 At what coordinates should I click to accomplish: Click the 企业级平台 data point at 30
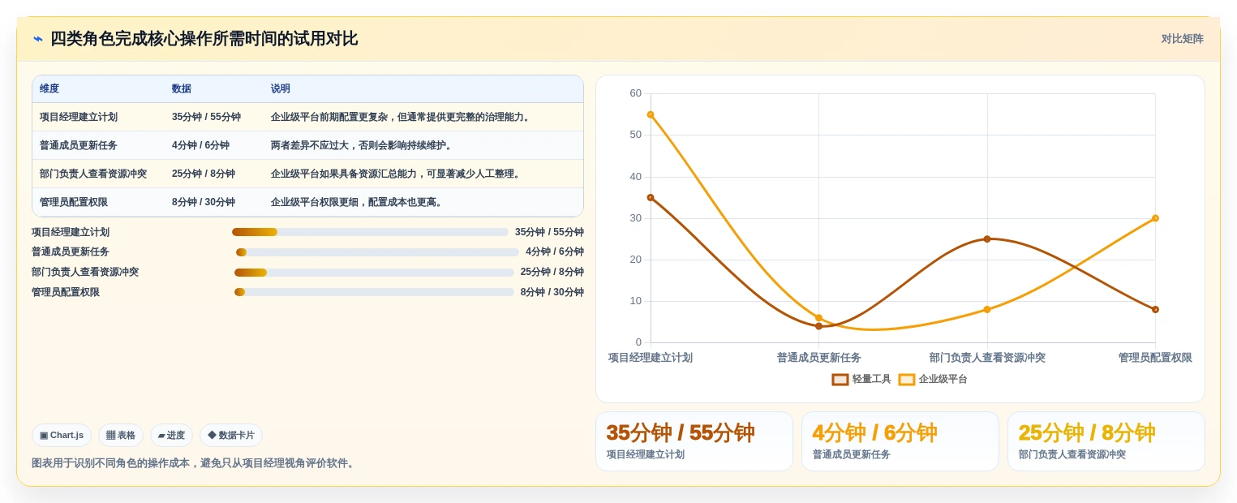(x=1155, y=218)
